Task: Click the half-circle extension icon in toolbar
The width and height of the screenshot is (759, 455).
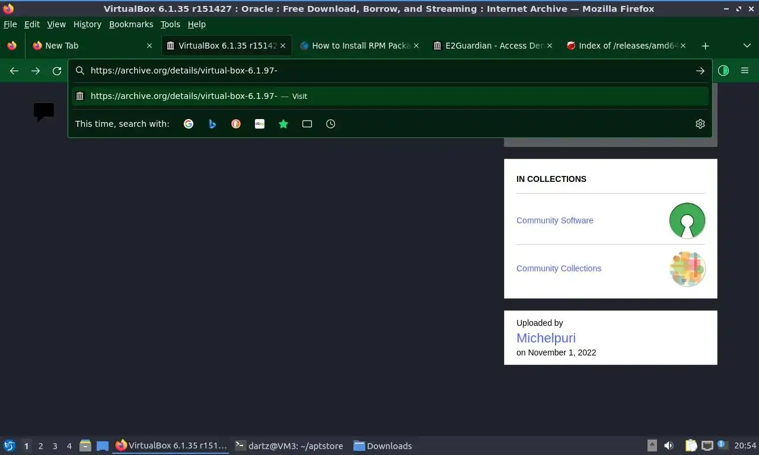Action: (723, 71)
